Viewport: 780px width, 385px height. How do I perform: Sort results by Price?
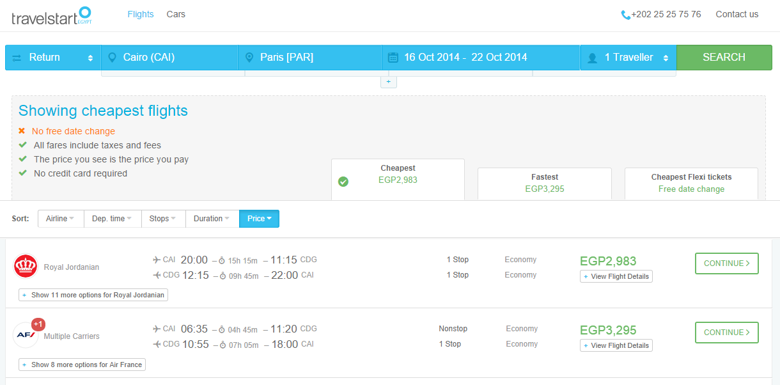tap(259, 219)
